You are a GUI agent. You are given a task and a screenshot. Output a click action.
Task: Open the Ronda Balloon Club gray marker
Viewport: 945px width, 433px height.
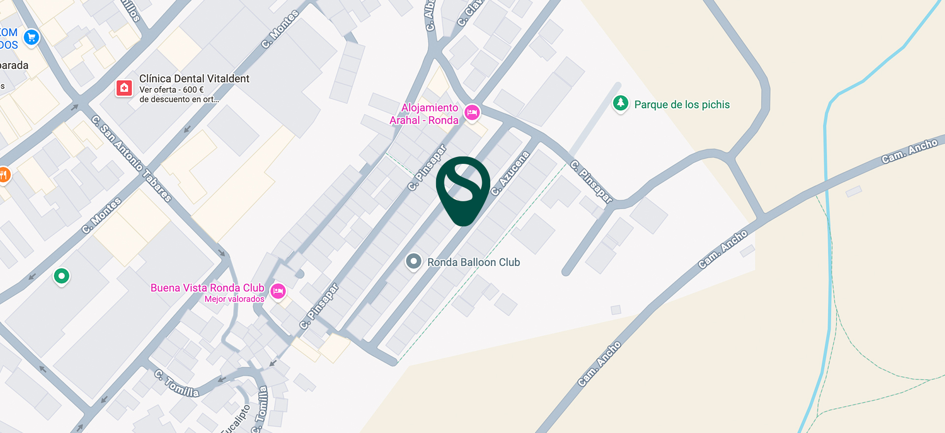[413, 261]
